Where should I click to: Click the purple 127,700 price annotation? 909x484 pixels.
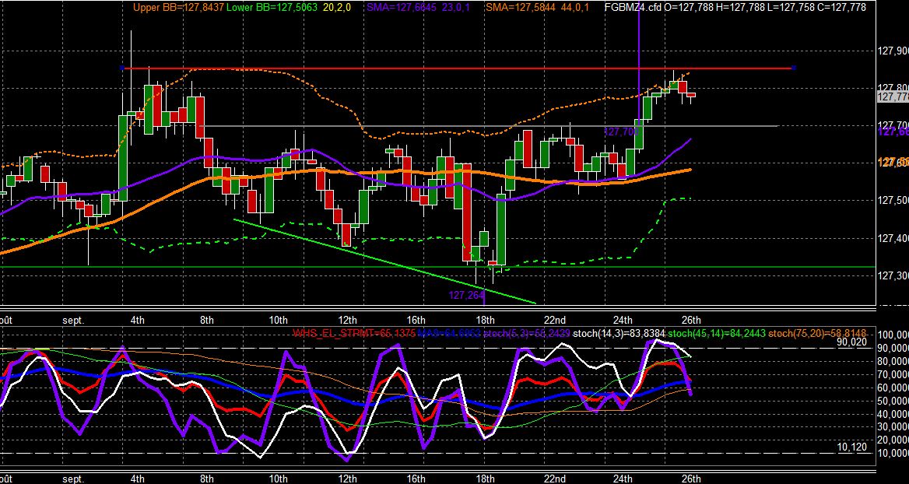pos(620,132)
